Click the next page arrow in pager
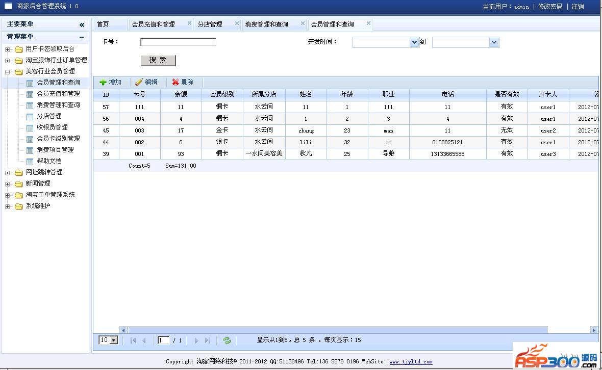602x370 pixels. point(196,340)
